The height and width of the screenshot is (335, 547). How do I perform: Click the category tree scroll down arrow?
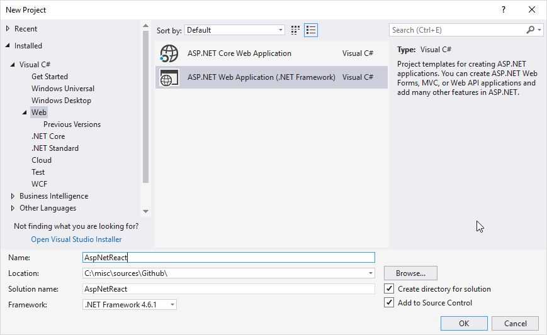(x=146, y=212)
